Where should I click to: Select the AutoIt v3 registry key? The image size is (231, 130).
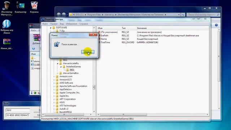(x=64, y=109)
